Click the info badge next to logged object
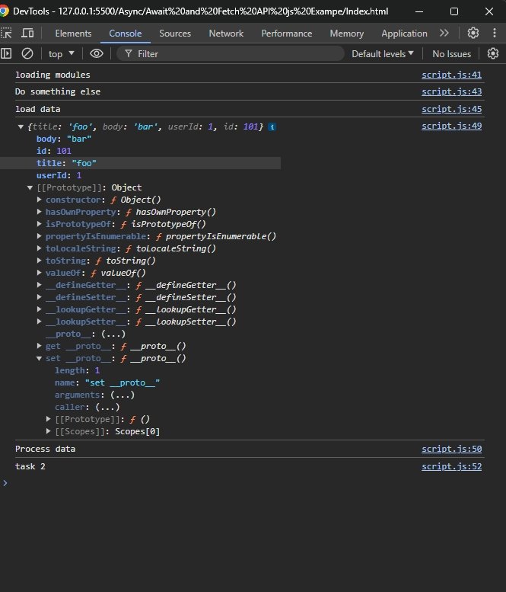Screen dimensions: 506x592 coord(272,126)
